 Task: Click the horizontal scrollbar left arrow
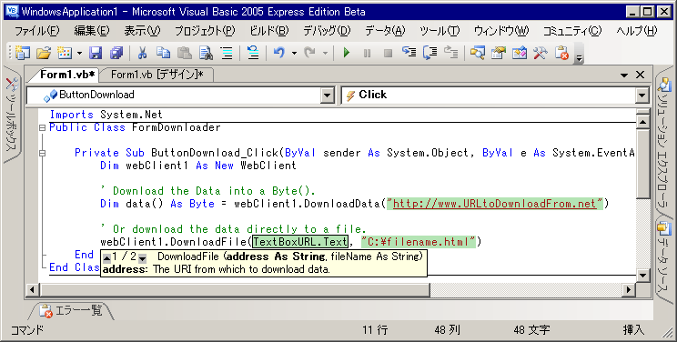pyautogui.click(x=32, y=289)
